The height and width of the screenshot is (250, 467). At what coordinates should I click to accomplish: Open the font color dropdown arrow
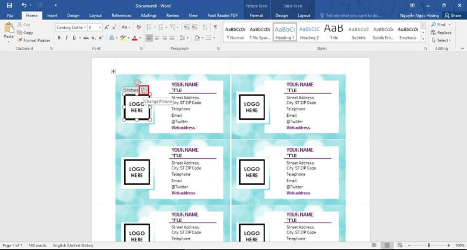(x=140, y=38)
